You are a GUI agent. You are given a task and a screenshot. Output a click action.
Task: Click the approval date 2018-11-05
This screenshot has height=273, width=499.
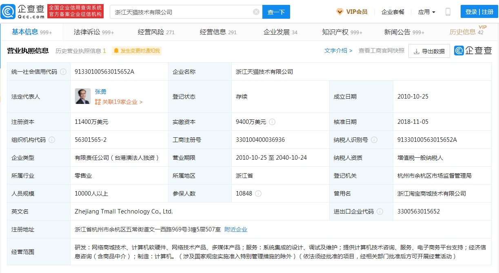click(413, 122)
